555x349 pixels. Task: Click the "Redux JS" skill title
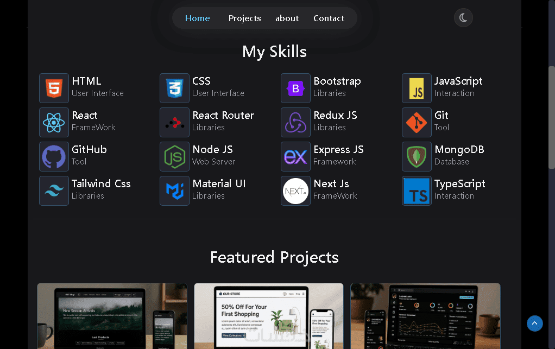coord(335,115)
